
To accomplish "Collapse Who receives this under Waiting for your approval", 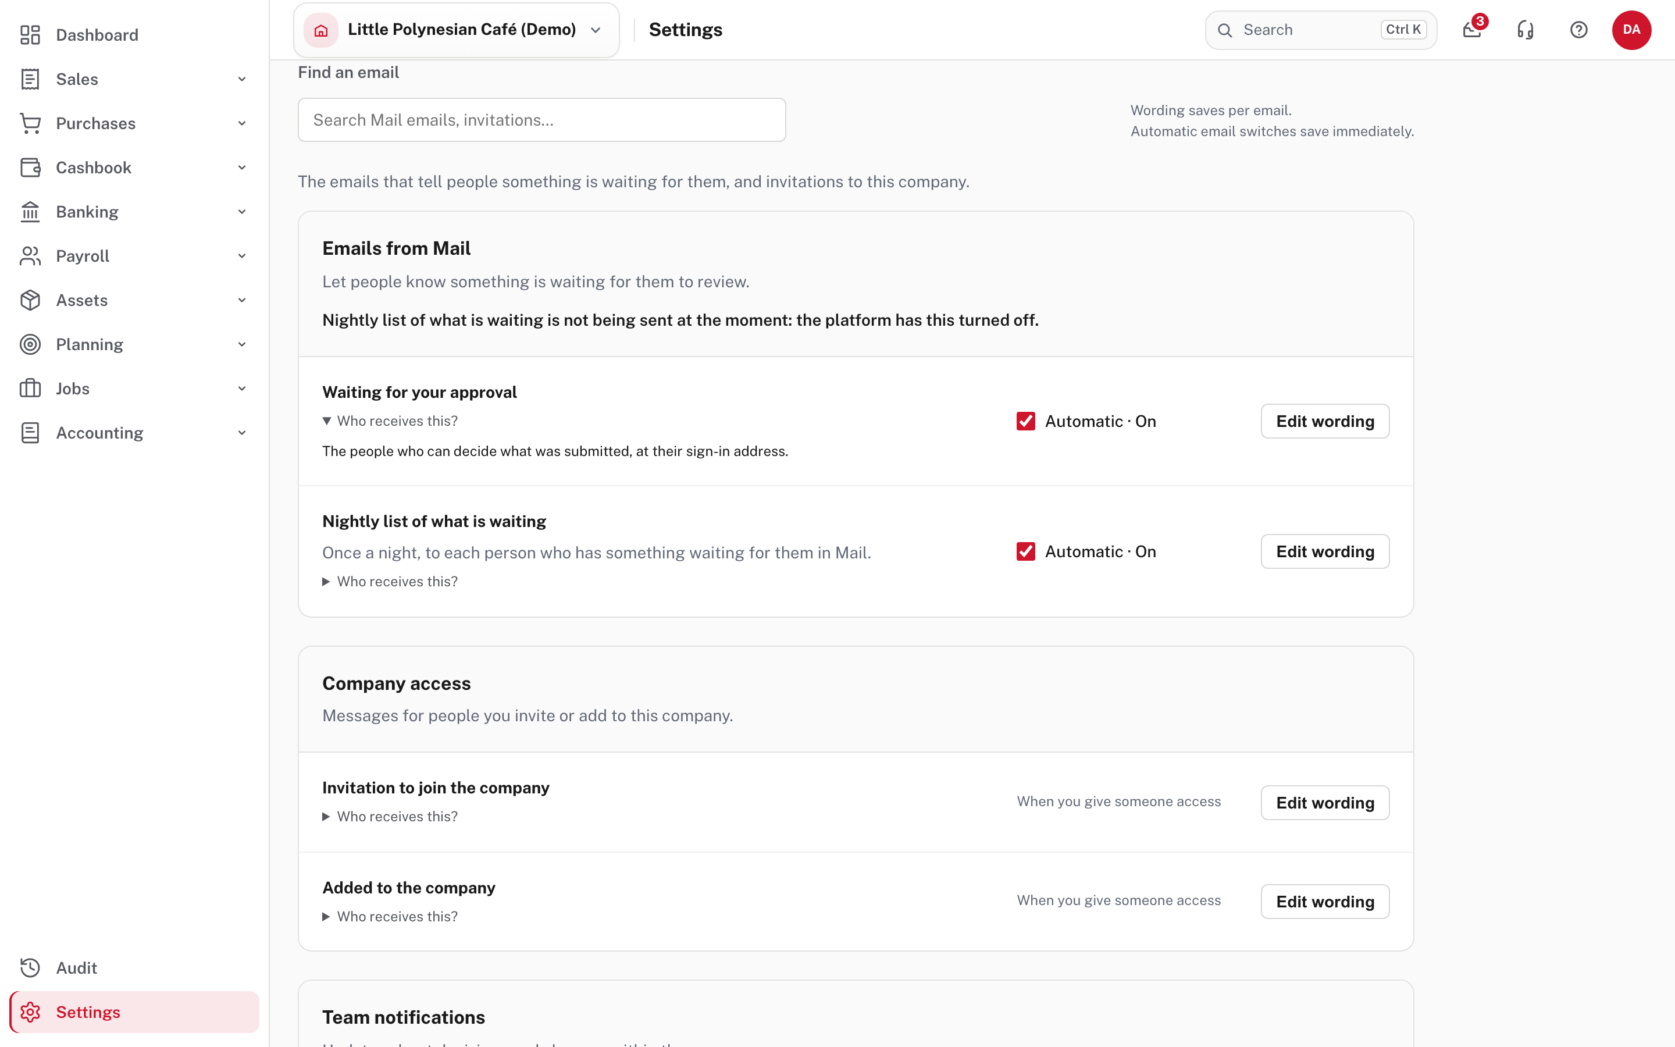I will pos(390,421).
